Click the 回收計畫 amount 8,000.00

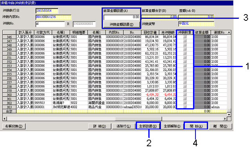(x=153, y=103)
